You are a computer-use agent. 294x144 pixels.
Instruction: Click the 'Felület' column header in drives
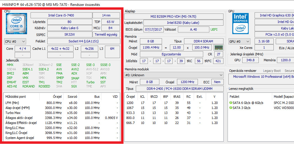tap(235, 96)
